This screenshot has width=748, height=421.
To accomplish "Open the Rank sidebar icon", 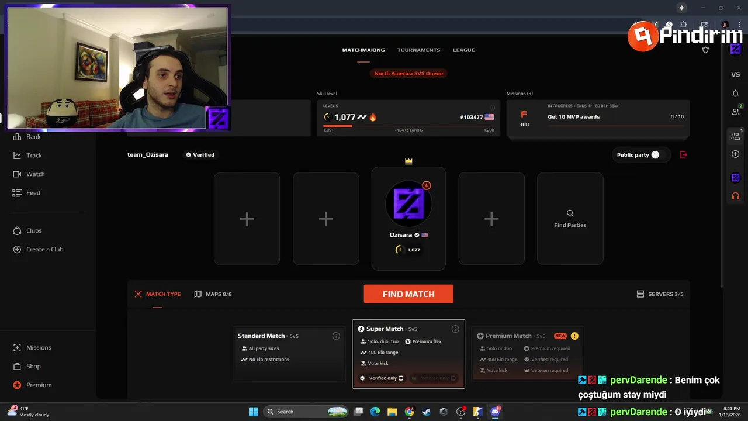I will pyautogui.click(x=17, y=137).
